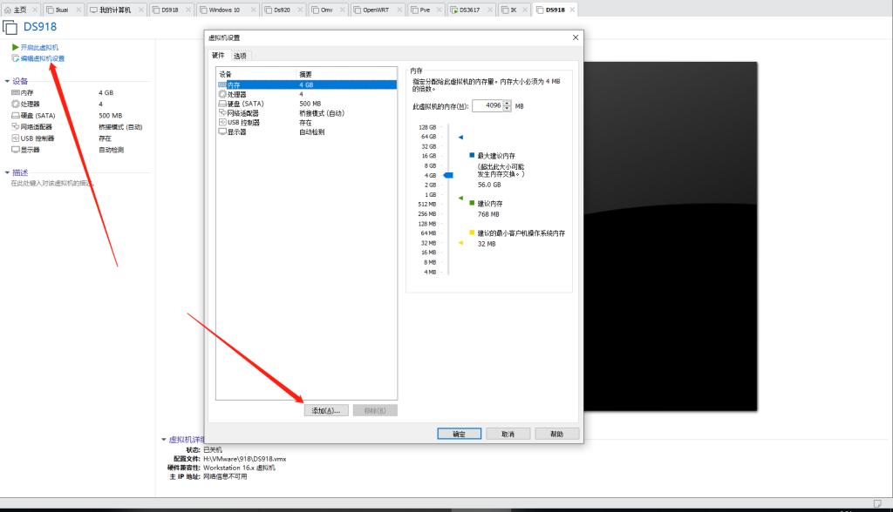Decrease memory with the spinner down arrow
This screenshot has height=512, width=893.
click(x=507, y=109)
